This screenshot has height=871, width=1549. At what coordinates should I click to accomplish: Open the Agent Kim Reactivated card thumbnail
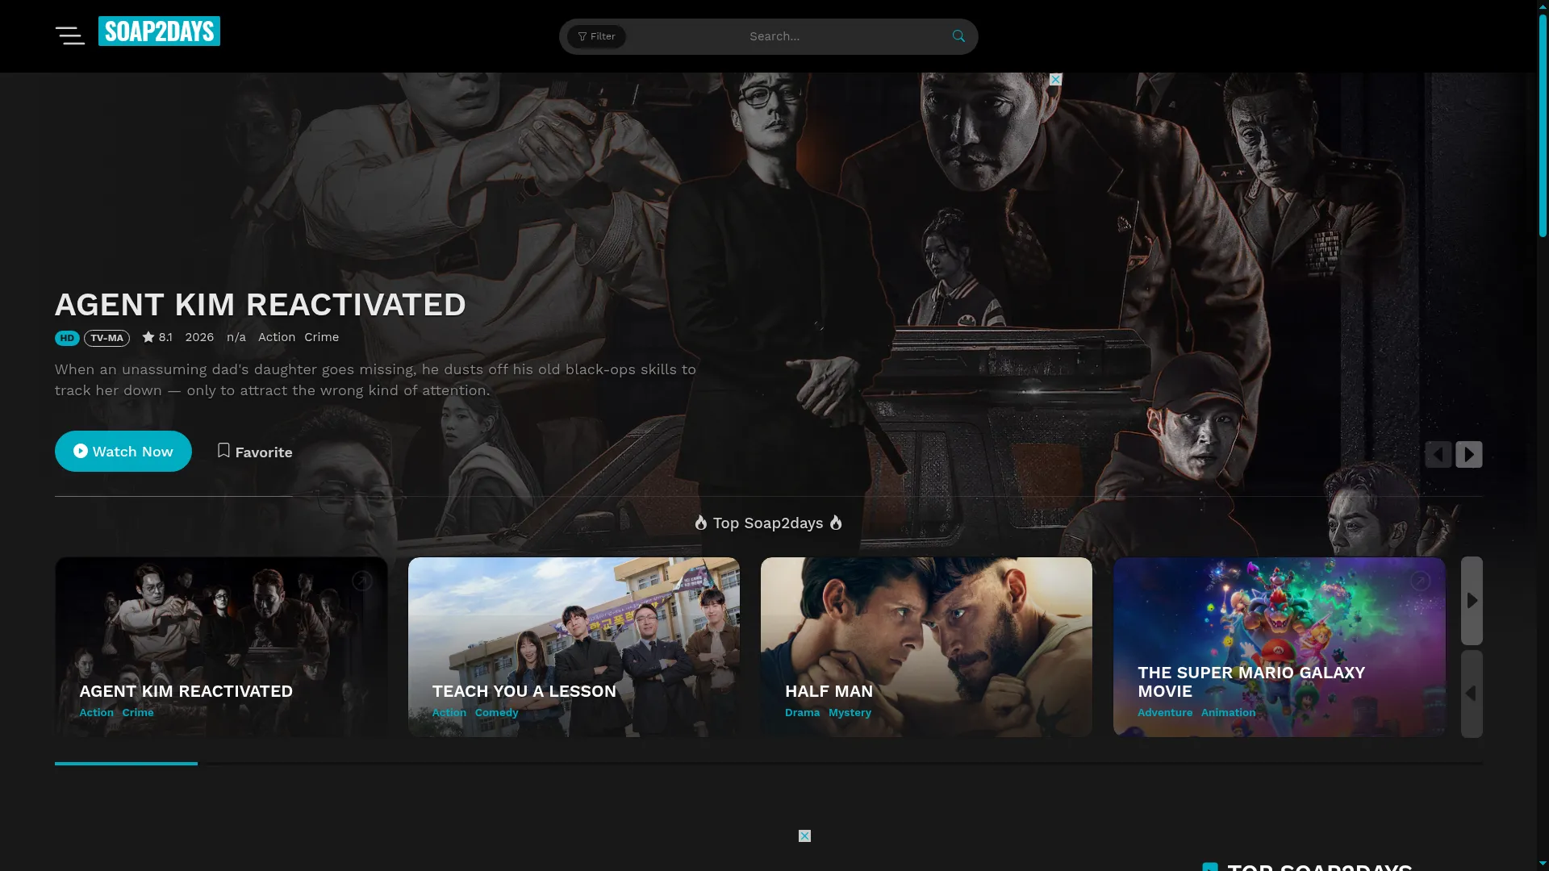pos(221,647)
